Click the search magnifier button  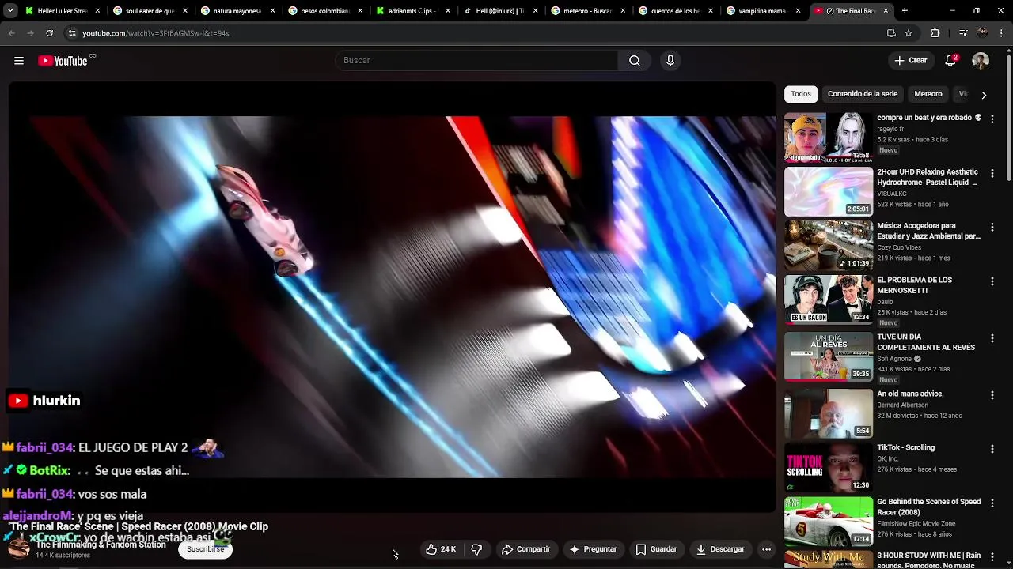click(635, 61)
